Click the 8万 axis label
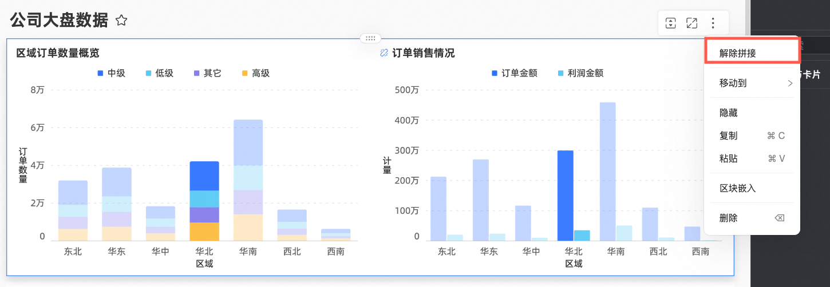This screenshot has height=287, width=830. coord(37,90)
